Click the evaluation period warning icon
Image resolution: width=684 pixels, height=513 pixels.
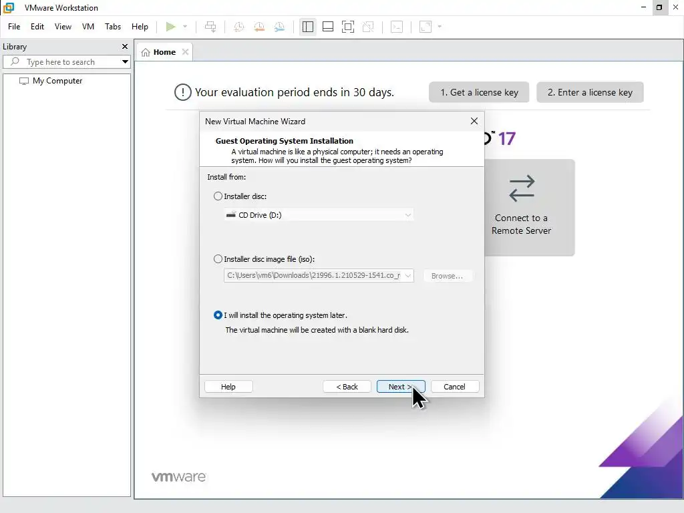point(183,92)
